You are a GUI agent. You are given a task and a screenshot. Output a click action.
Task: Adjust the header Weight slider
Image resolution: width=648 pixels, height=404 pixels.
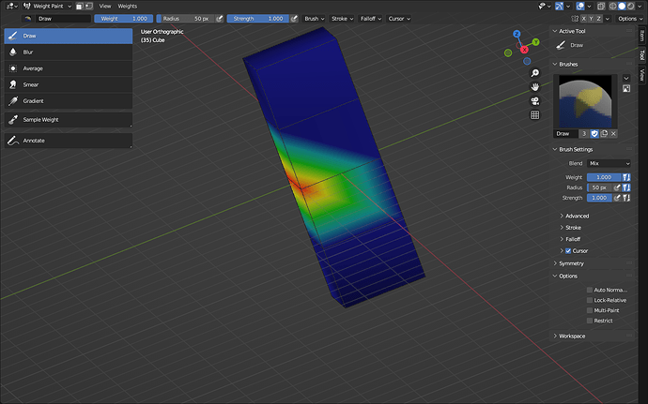tap(124, 19)
